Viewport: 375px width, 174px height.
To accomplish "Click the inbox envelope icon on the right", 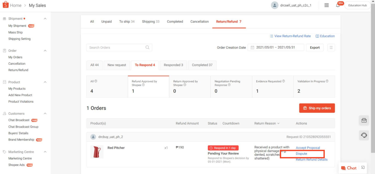I will 363,121.
